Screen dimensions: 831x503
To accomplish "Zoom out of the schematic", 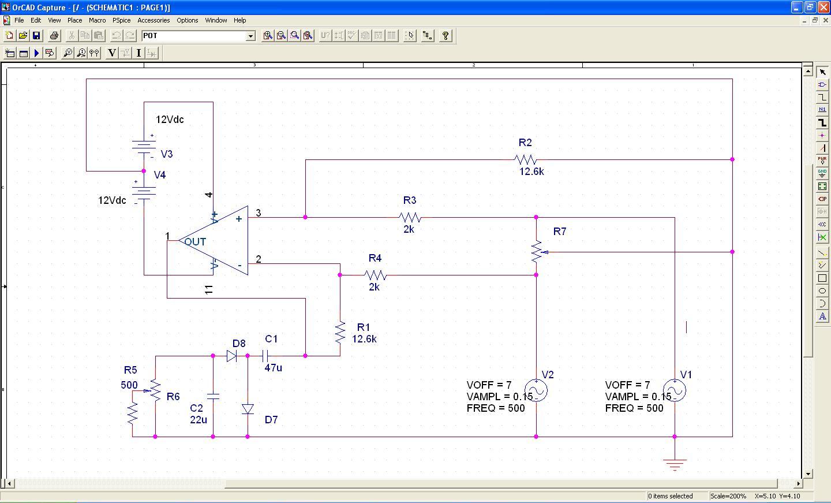I will [281, 36].
